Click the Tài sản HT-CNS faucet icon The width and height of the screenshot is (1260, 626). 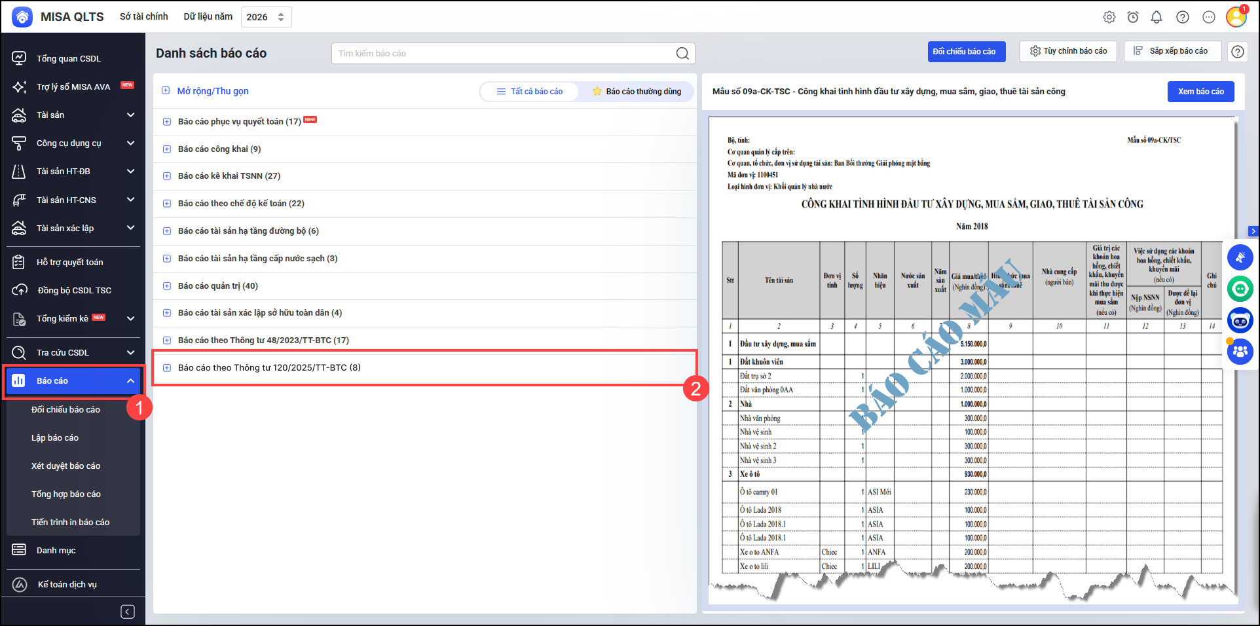point(20,200)
